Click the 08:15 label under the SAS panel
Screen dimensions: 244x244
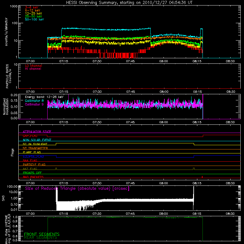[x=197, y=214]
